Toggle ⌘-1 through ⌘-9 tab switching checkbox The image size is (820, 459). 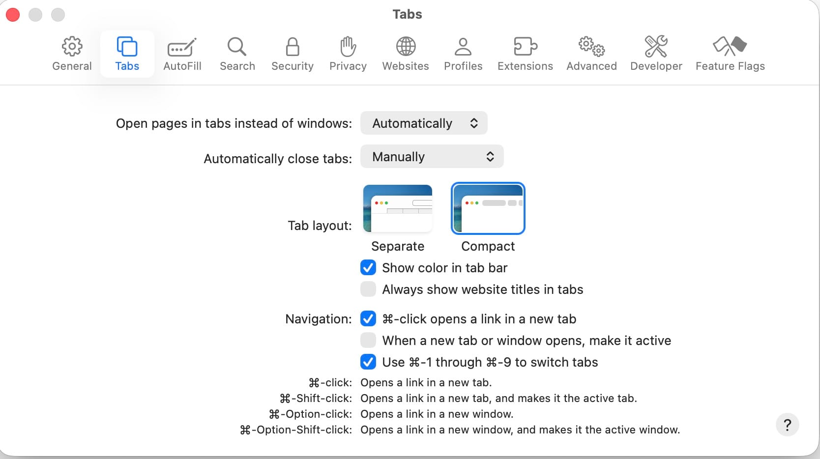368,362
